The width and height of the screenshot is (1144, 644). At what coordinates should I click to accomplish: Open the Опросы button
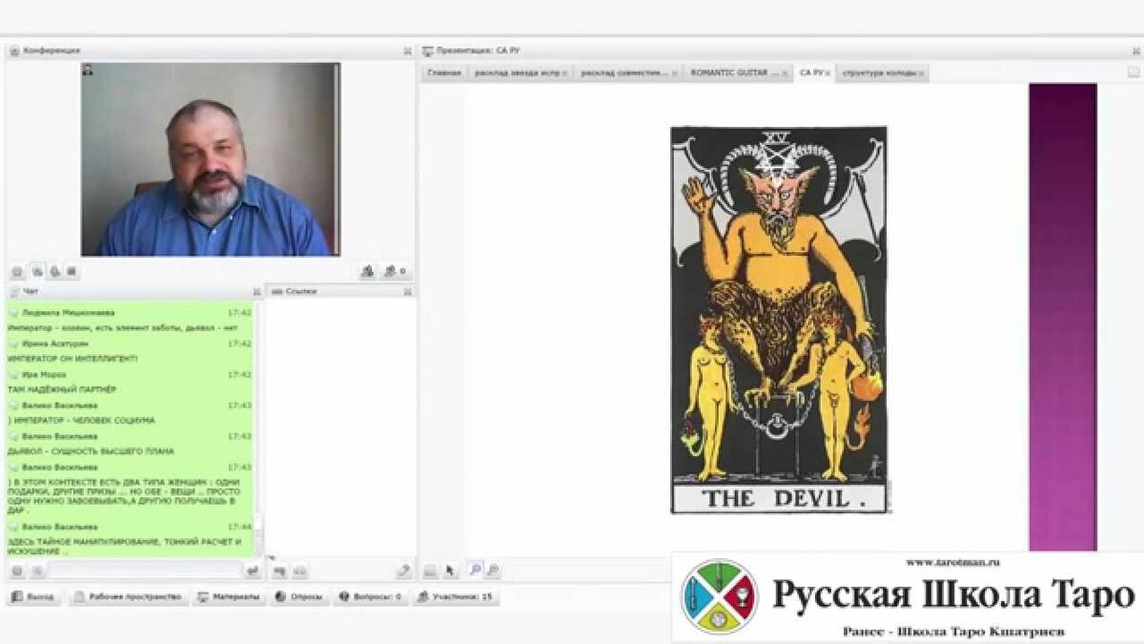(x=300, y=597)
